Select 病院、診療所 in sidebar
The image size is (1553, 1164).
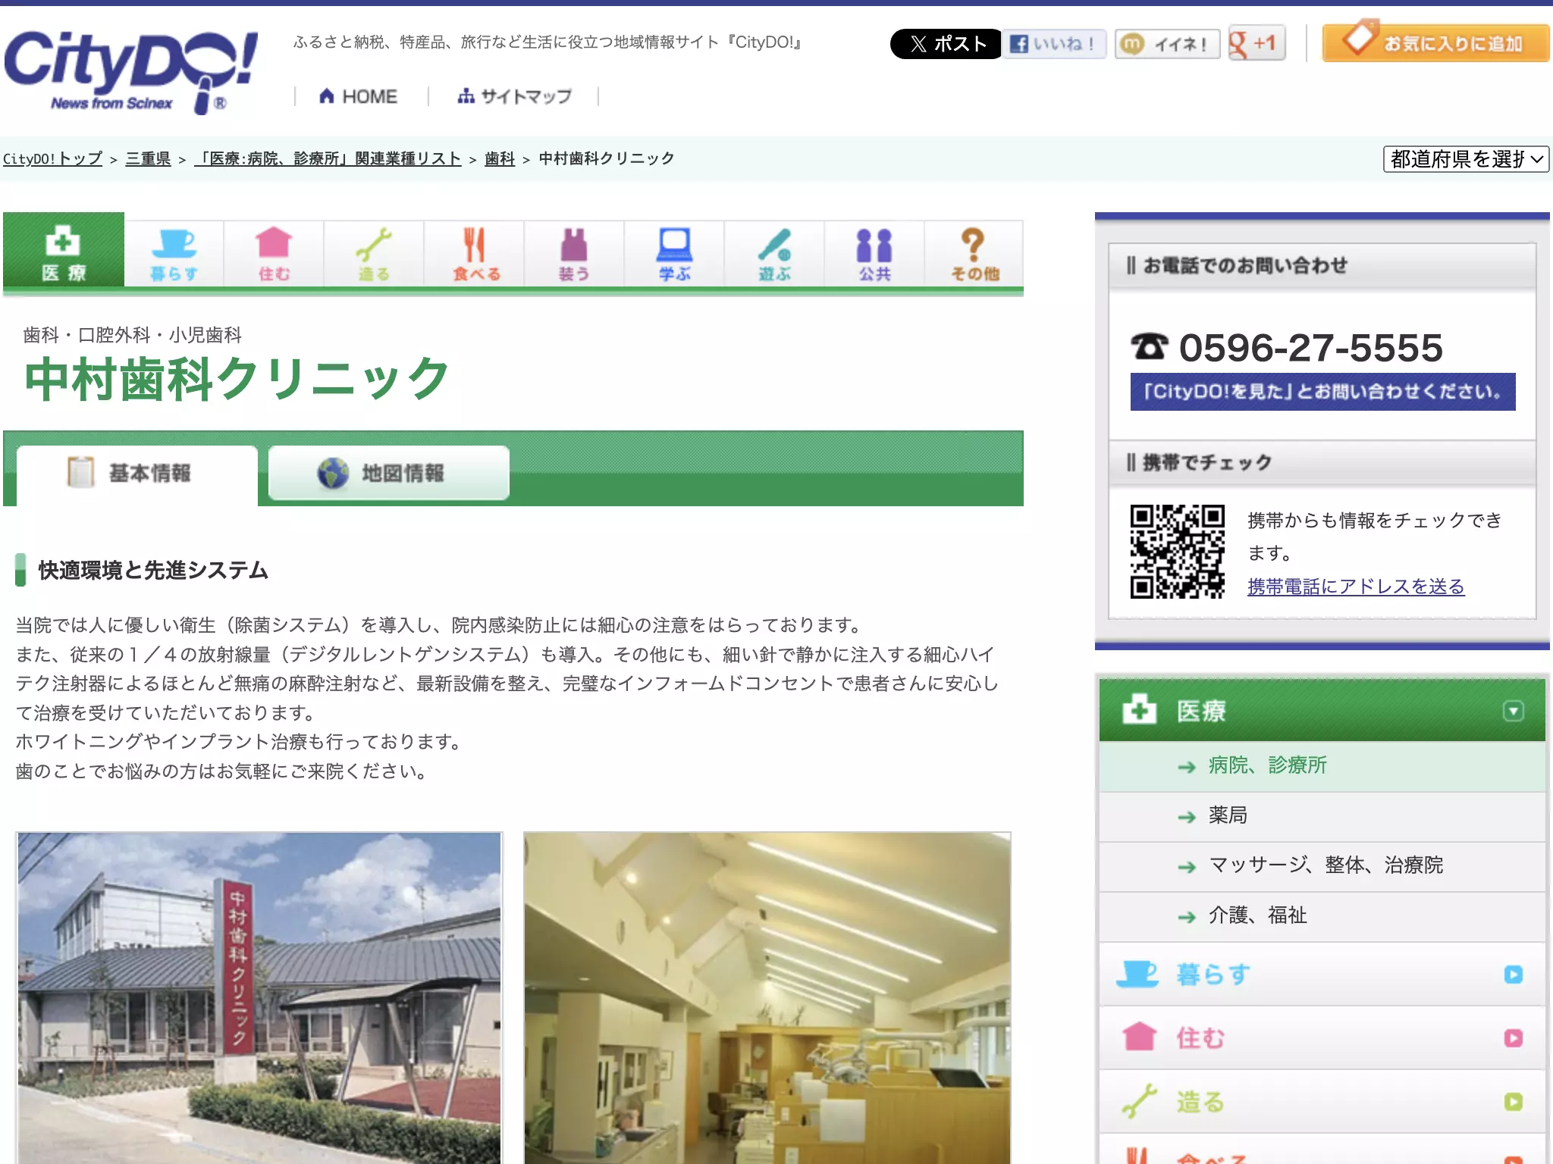pos(1322,766)
